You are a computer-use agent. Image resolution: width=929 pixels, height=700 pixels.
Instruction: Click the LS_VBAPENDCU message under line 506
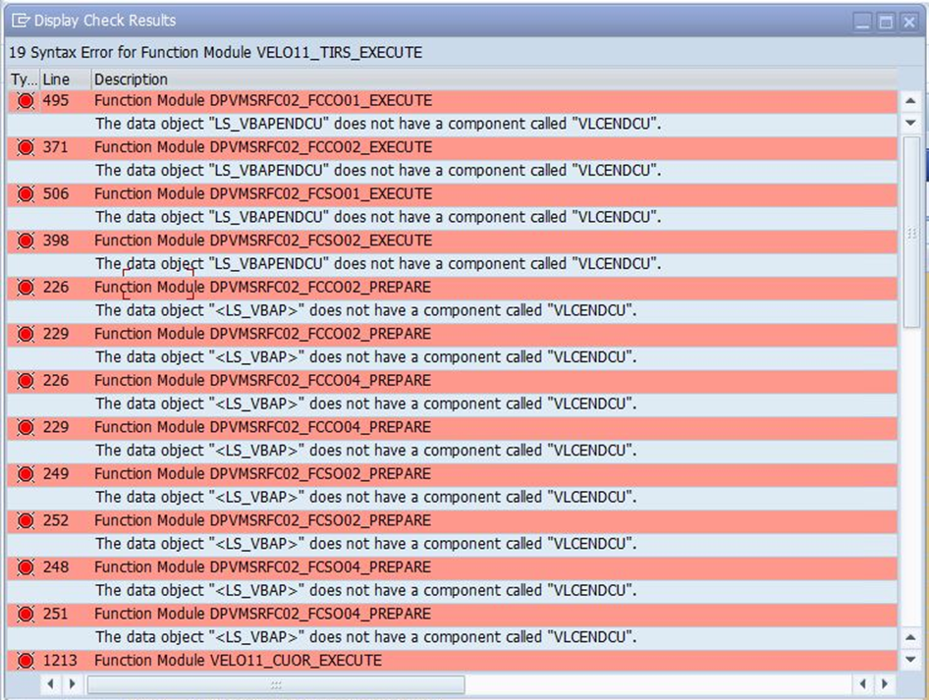[x=378, y=217]
